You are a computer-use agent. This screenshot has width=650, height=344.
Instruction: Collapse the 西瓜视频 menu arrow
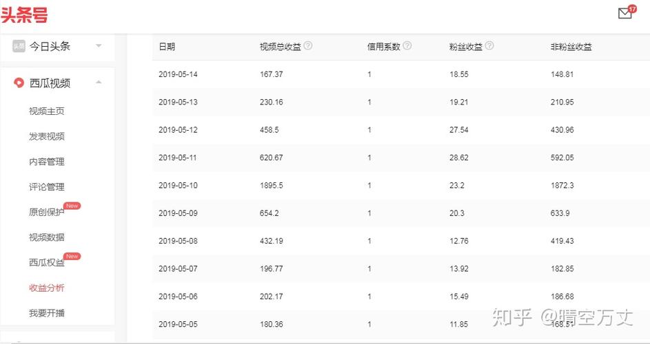click(99, 83)
